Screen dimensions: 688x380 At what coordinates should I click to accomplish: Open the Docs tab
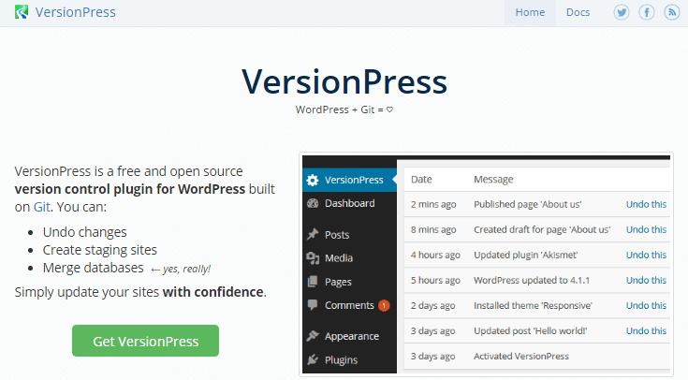[578, 13]
